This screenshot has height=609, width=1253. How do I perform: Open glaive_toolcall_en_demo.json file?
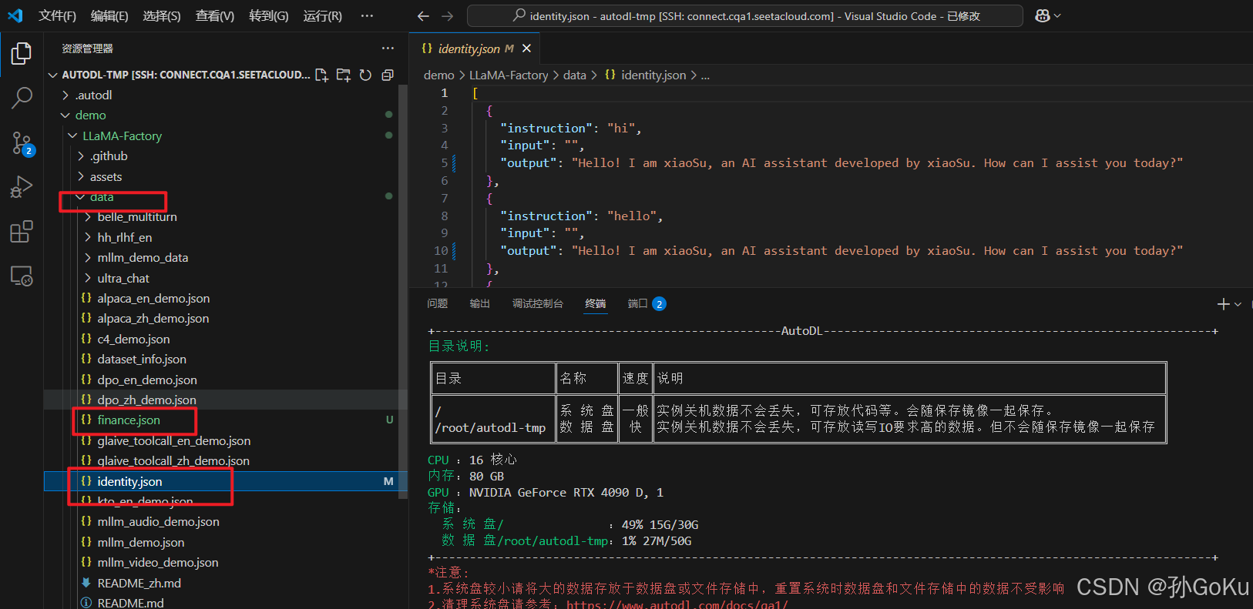pos(173,440)
